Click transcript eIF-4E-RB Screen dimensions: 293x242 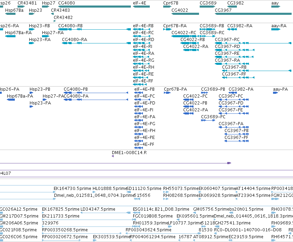(x=142, y=29)
